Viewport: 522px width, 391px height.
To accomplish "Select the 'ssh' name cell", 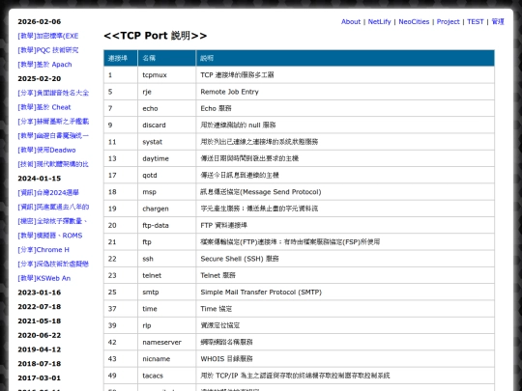I will tap(166, 259).
